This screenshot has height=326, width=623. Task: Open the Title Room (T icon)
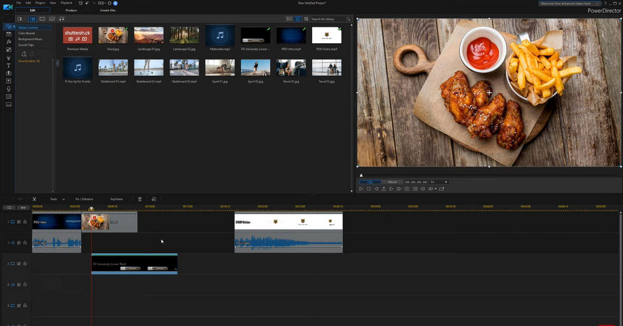pos(8,65)
